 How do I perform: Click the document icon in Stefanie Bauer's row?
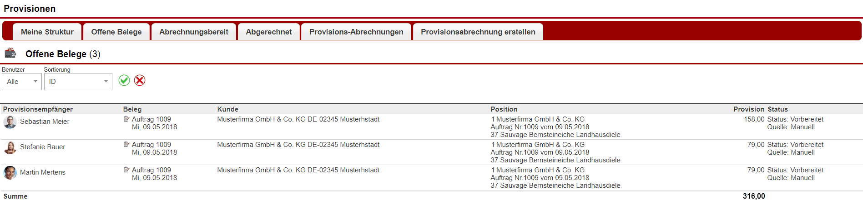pyautogui.click(x=126, y=145)
